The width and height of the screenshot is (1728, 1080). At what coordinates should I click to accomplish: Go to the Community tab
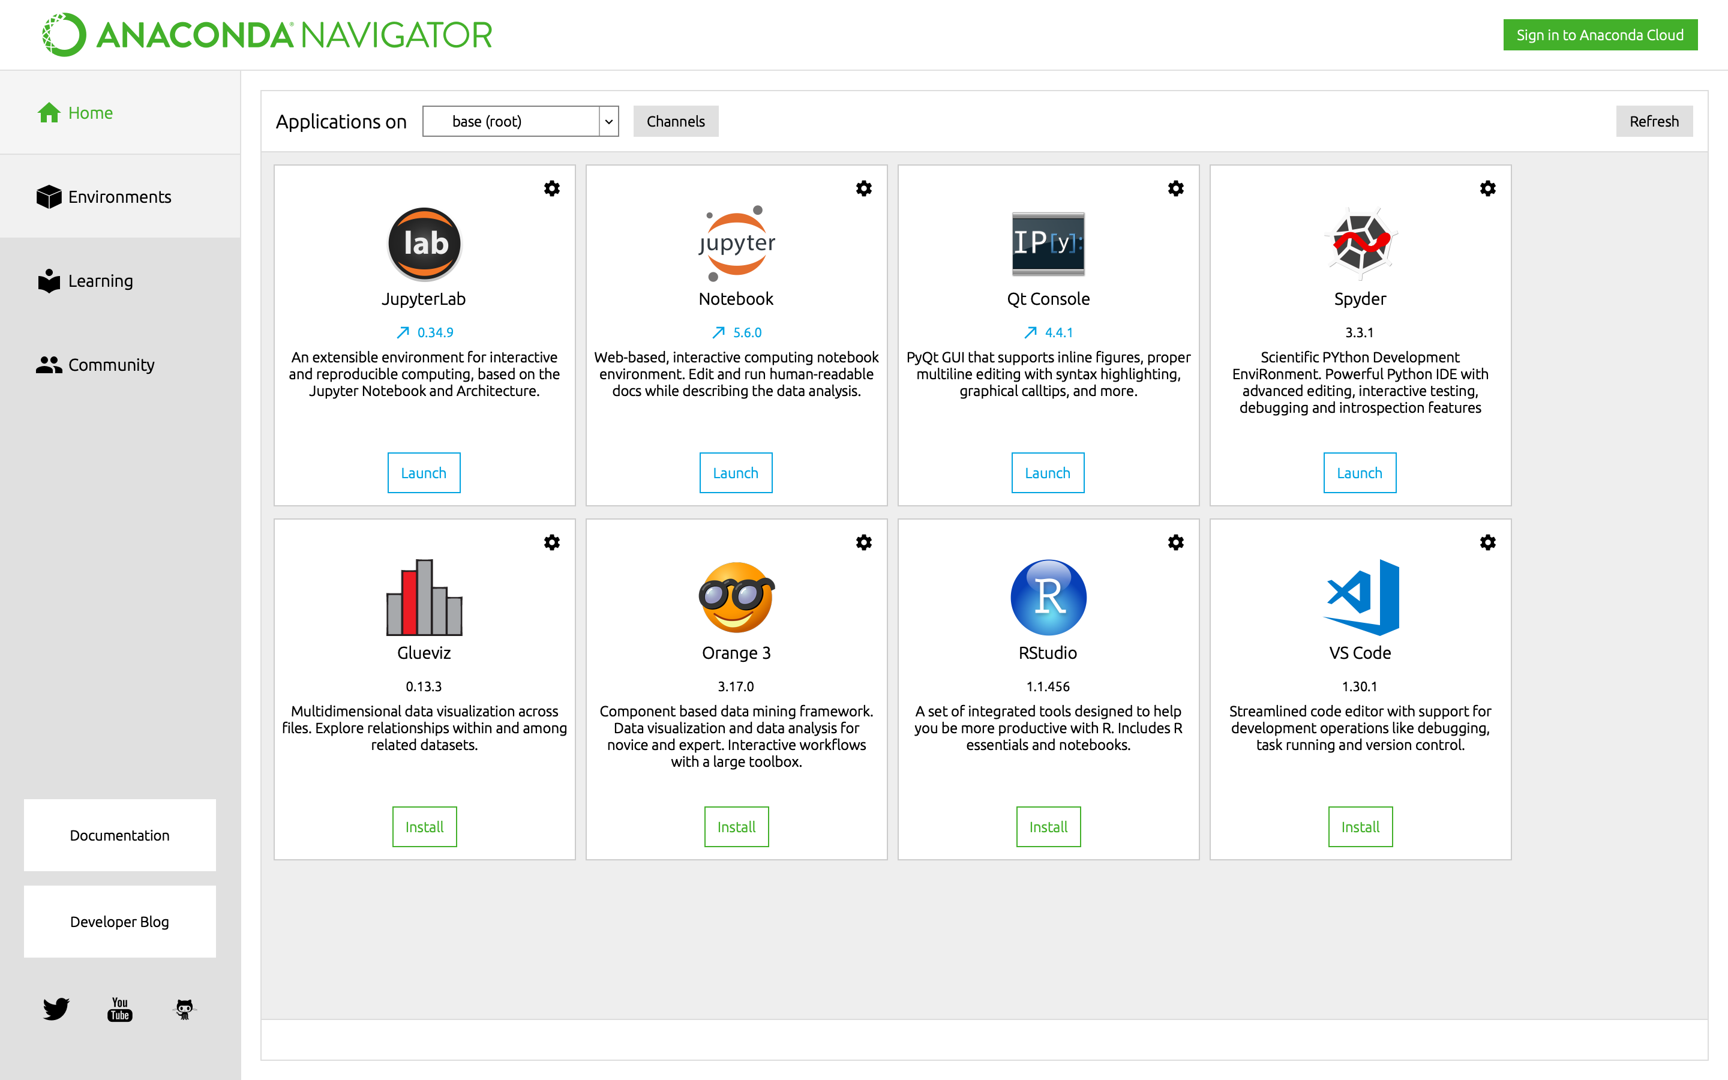pos(110,364)
